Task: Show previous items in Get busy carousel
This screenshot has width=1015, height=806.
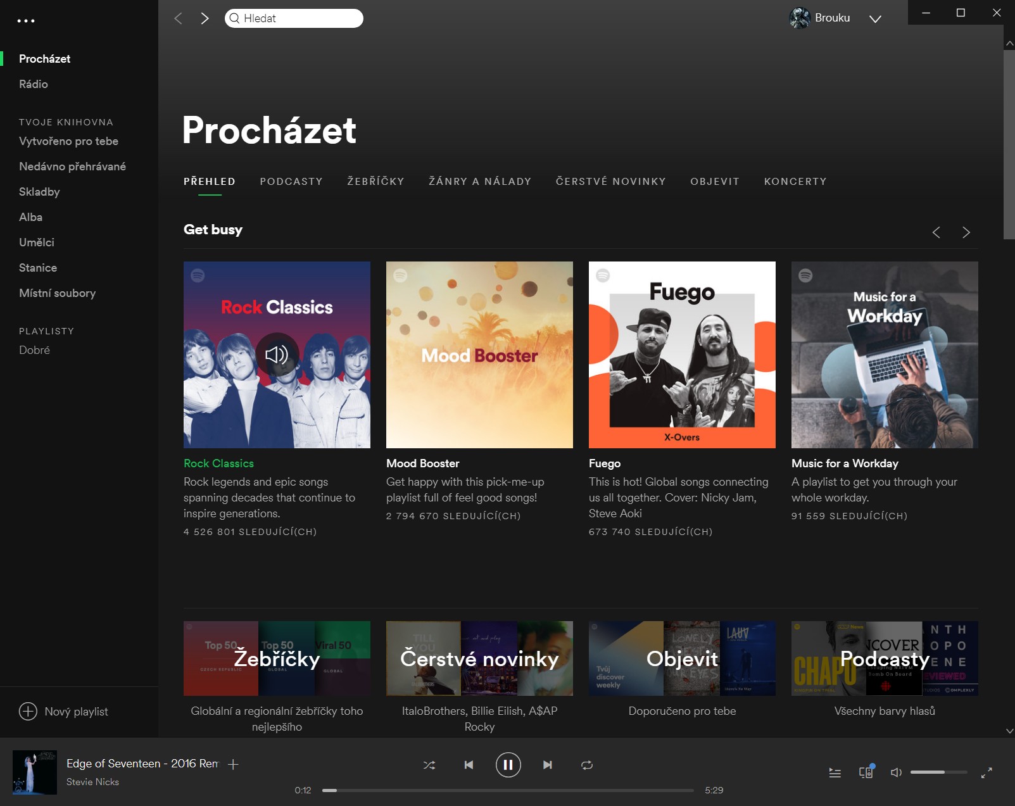Action: pos(936,232)
